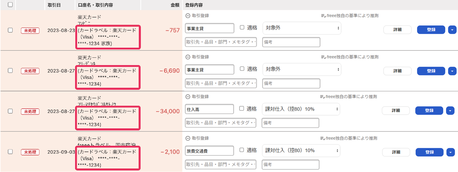Toggle the select-all checkbox in header
Viewport: 458px width, 172px height.
[10, 5]
